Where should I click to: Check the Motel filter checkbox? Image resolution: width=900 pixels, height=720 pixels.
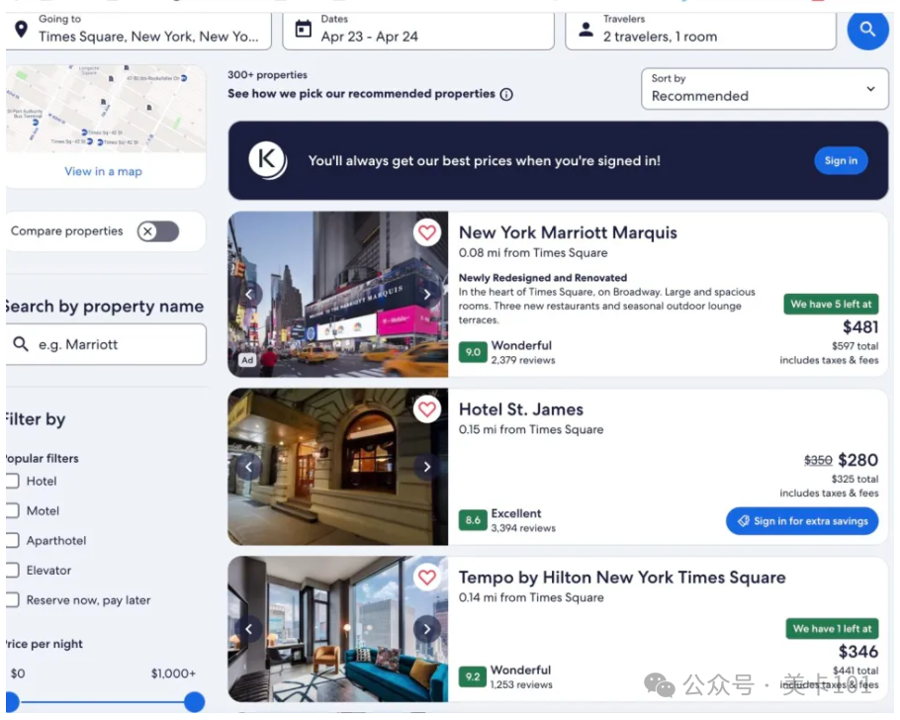(x=13, y=511)
